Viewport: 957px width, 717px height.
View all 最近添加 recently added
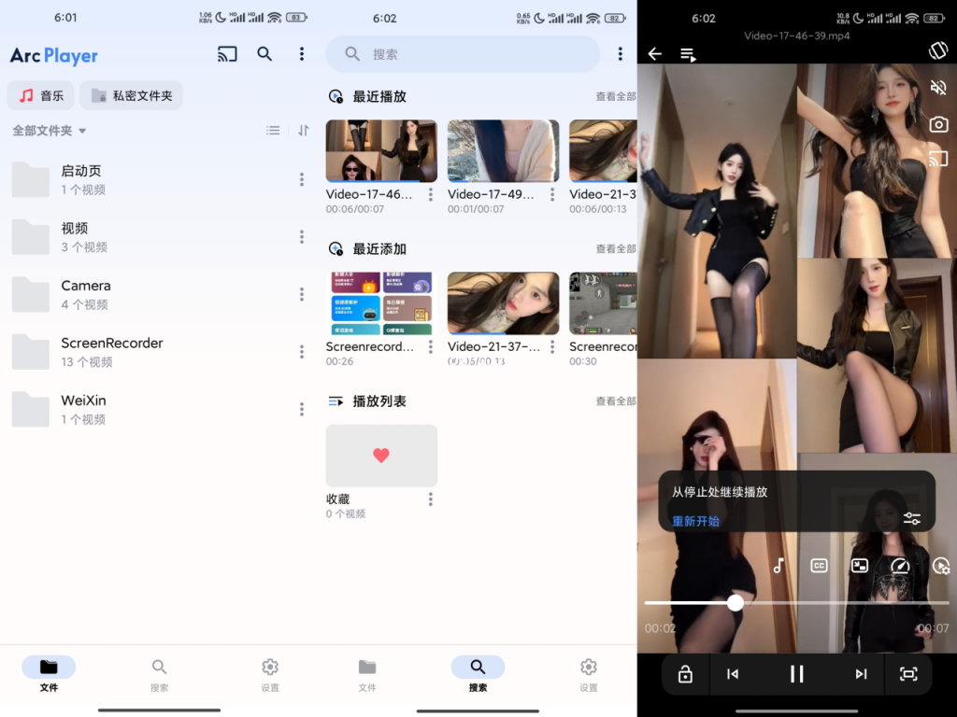click(616, 248)
